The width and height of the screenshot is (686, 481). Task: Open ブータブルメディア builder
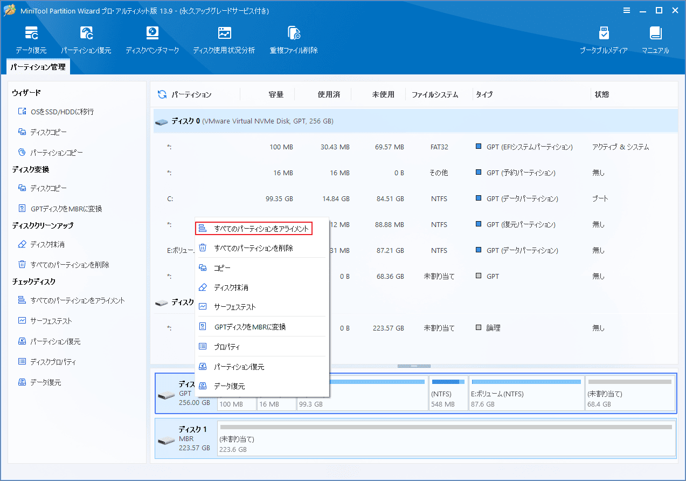pyautogui.click(x=604, y=40)
